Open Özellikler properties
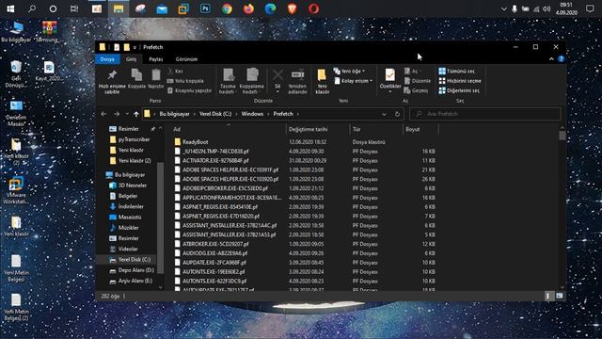 tap(390, 80)
